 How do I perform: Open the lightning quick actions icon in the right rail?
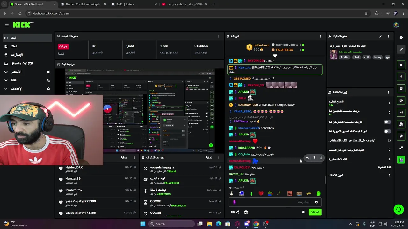[x=401, y=77]
